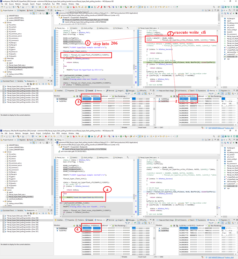Select the Restart debug icon

(86, 7)
